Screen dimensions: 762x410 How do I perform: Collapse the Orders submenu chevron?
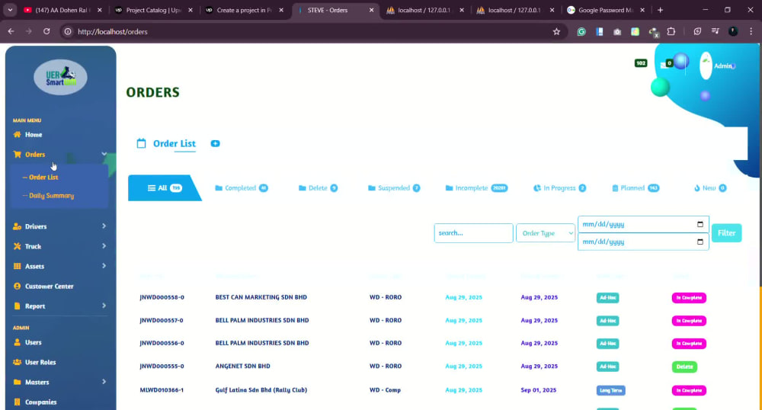pos(104,154)
